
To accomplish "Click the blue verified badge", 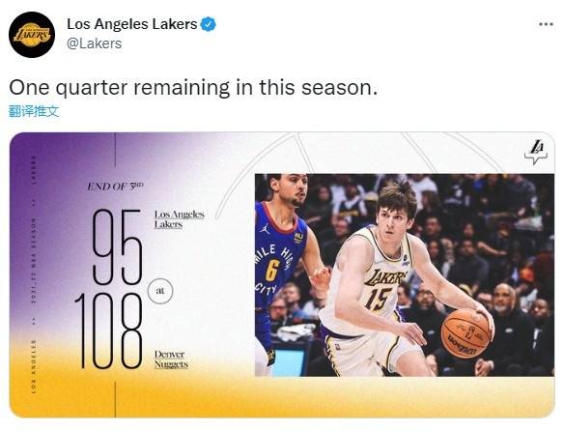I will coord(208,24).
